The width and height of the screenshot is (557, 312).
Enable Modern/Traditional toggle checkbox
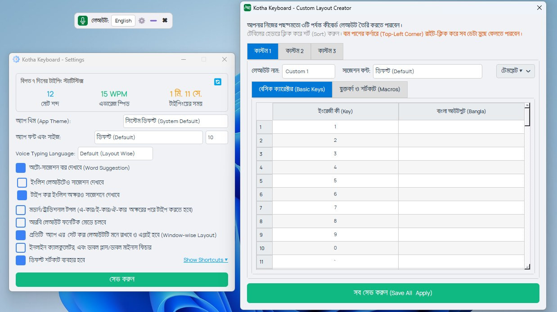[x=21, y=210]
